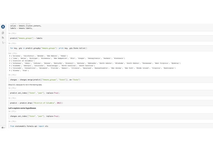Click the cell with predict.groupby loop
The image size is (213, 152).
click(x=111, y=48)
